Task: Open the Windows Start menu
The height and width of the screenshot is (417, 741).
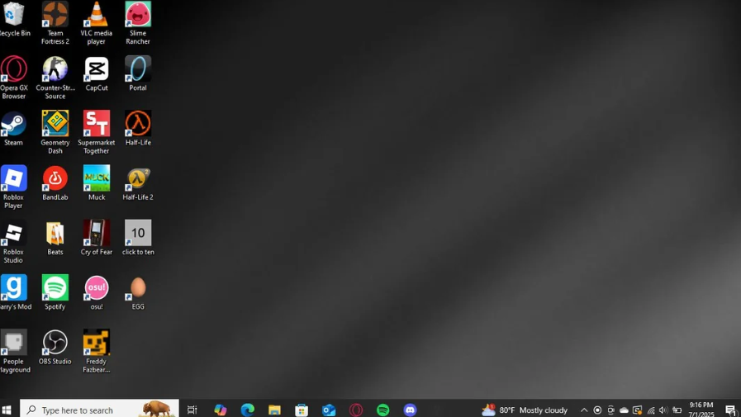Action: (x=7, y=410)
